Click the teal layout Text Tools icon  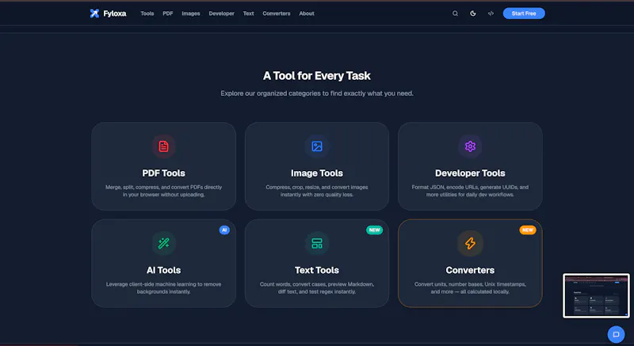click(317, 243)
